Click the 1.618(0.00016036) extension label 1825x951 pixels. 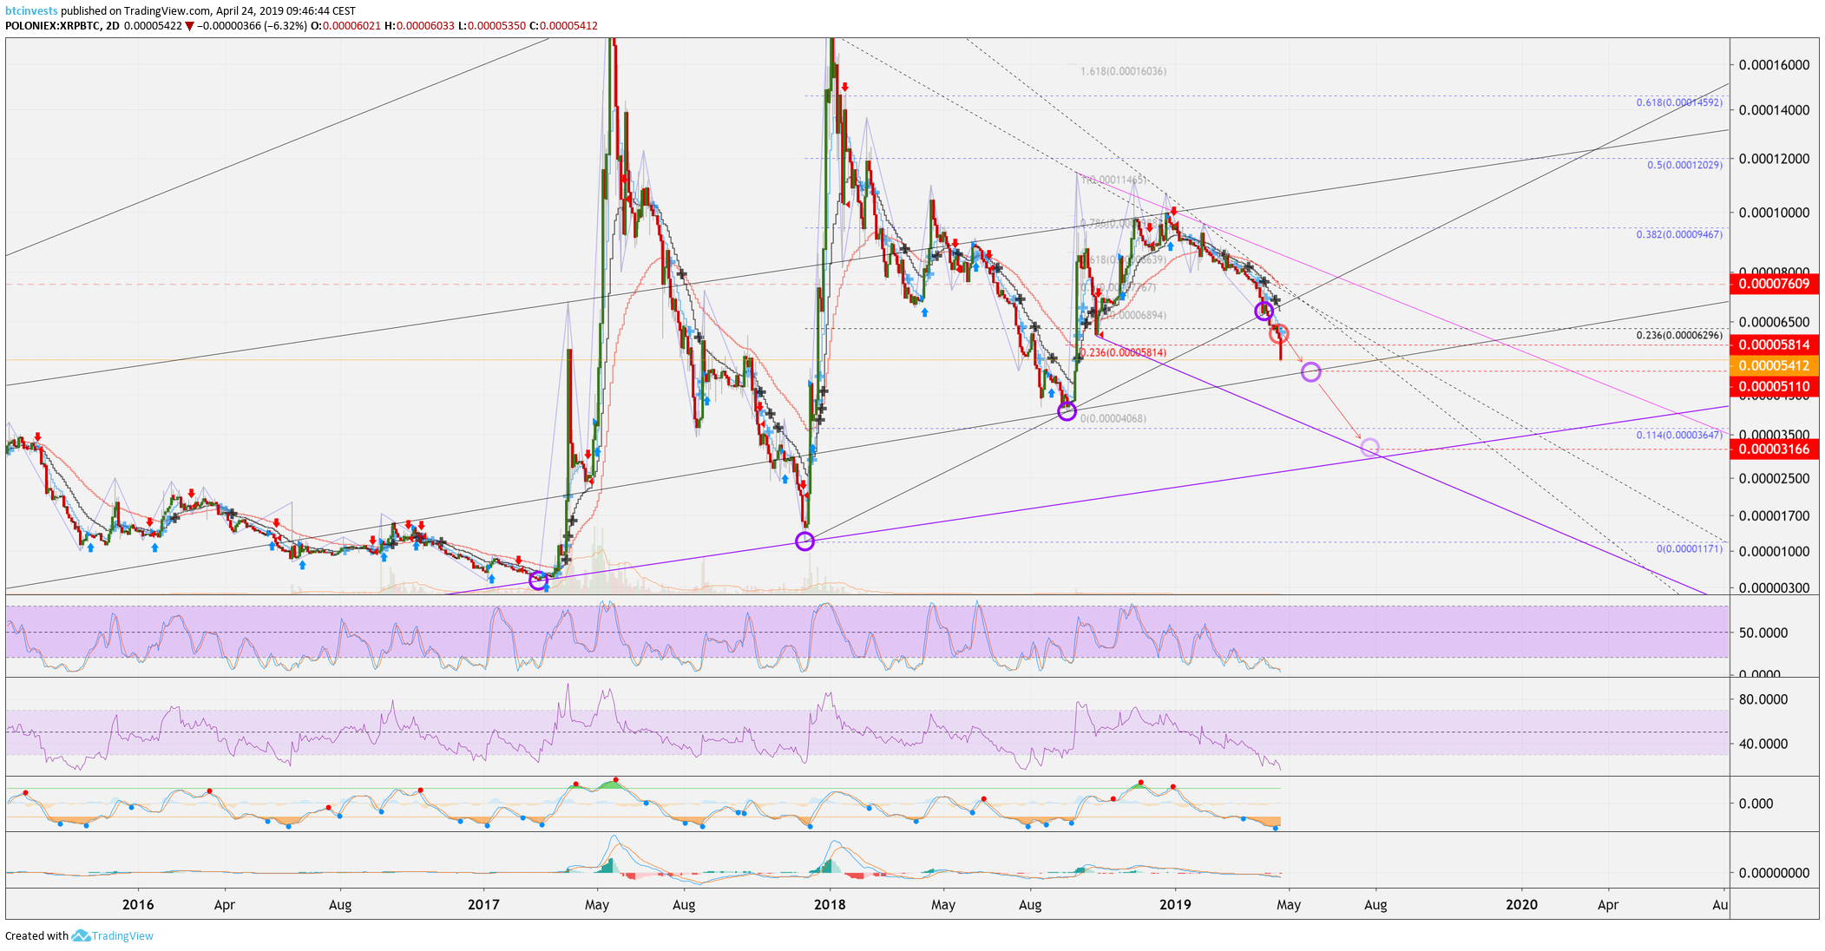(x=1123, y=71)
